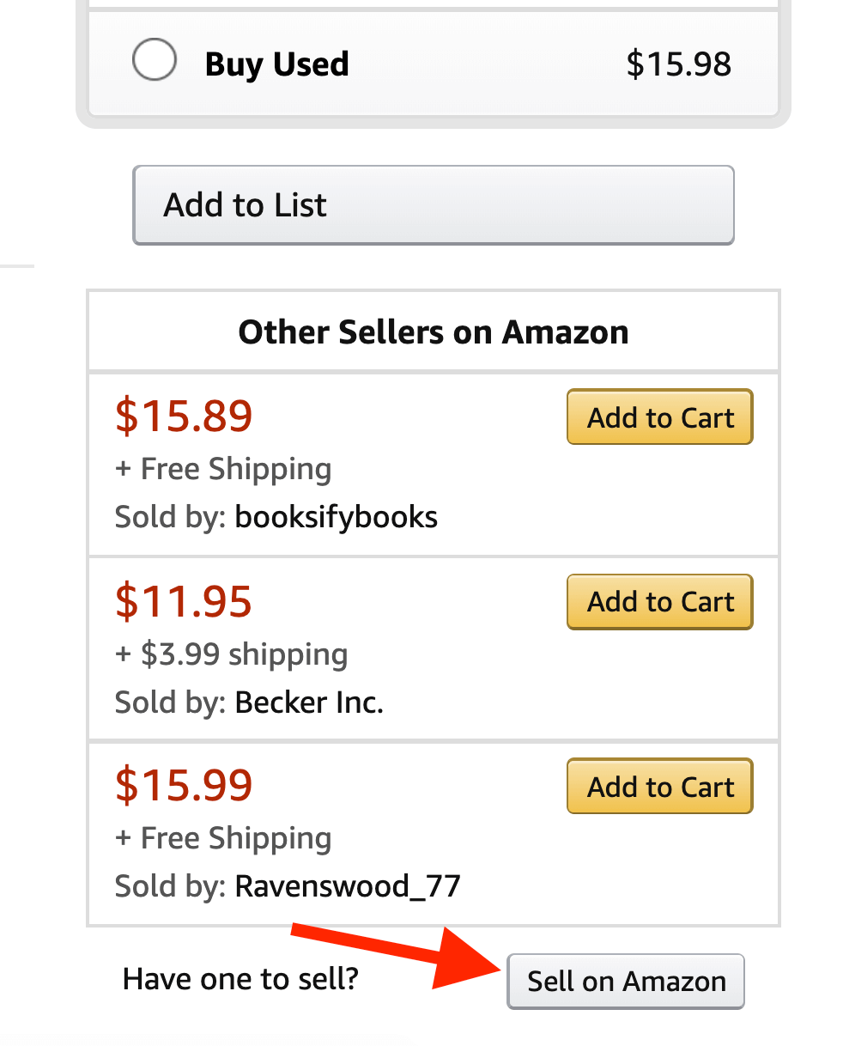Image resolution: width=843 pixels, height=1046 pixels.
Task: Add the $15.99 offer to cart
Action: (659, 786)
